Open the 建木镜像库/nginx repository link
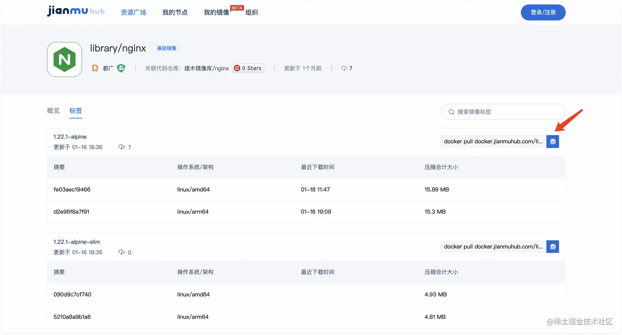622x335 pixels. [x=207, y=68]
